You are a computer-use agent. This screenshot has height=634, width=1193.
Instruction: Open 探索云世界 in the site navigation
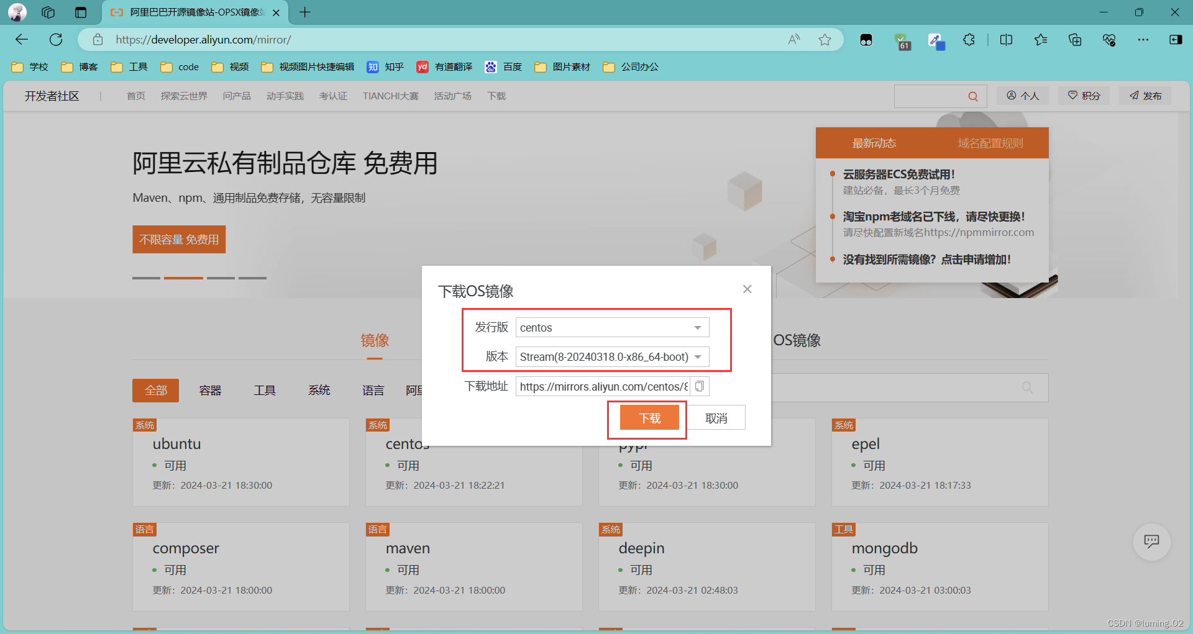[x=184, y=96]
